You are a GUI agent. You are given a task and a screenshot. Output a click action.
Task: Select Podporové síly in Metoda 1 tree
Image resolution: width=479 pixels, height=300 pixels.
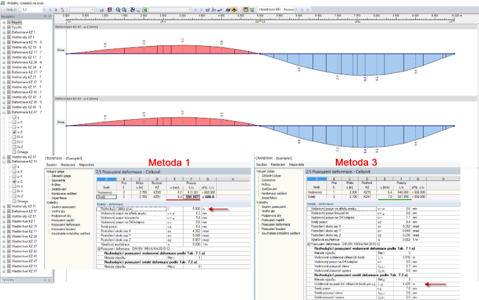tap(61, 216)
